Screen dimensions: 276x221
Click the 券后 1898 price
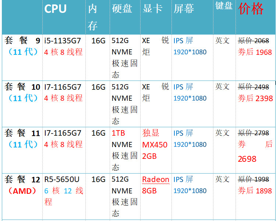[x=255, y=190]
